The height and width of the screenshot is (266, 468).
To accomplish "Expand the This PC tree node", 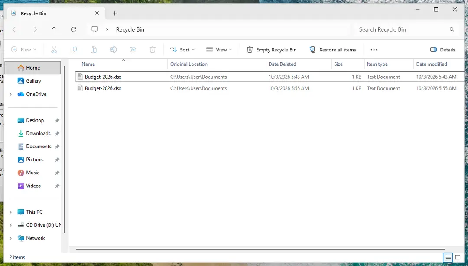I will click(x=10, y=212).
